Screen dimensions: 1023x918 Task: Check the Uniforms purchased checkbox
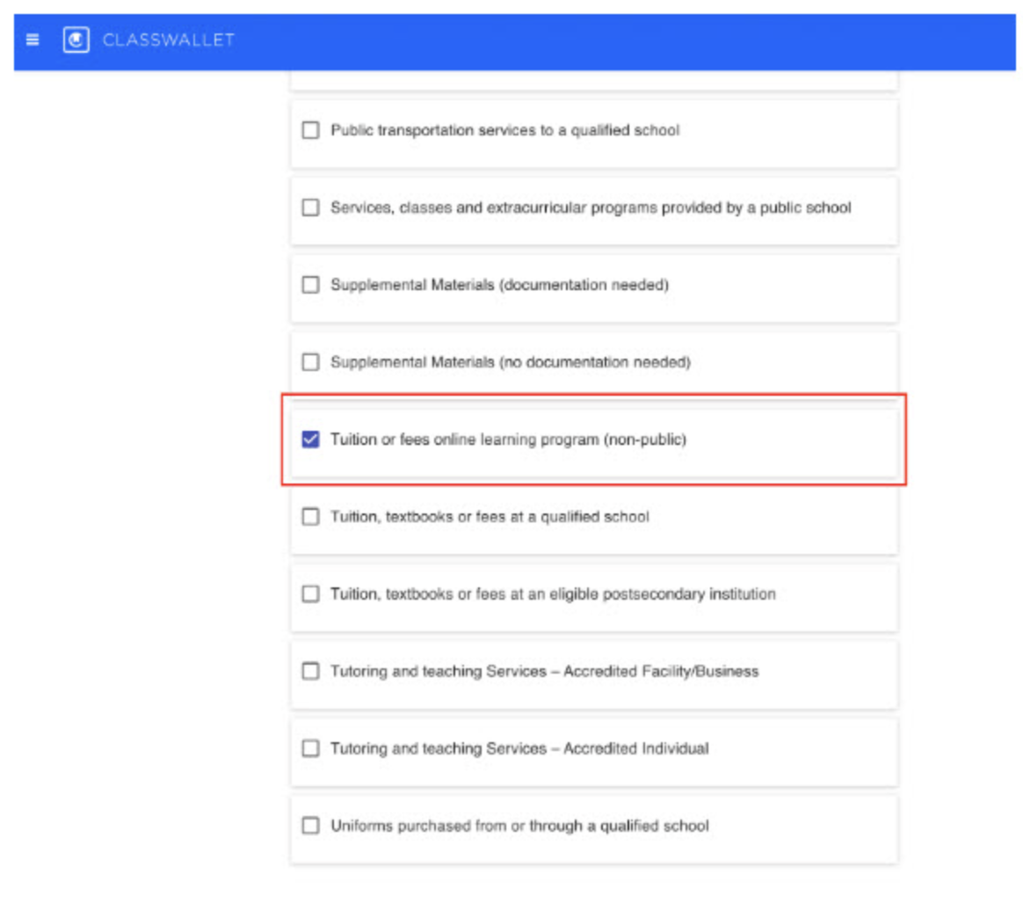[310, 826]
